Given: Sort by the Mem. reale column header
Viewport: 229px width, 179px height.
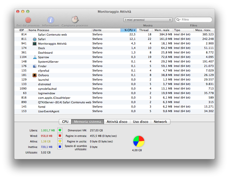Looking at the screenshot, I should click(x=163, y=30).
